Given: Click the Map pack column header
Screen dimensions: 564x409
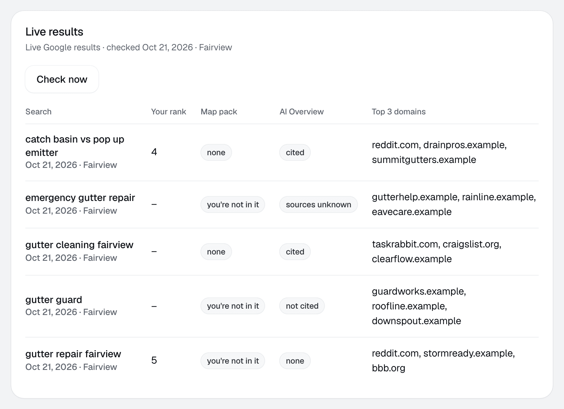Looking at the screenshot, I should click(219, 112).
